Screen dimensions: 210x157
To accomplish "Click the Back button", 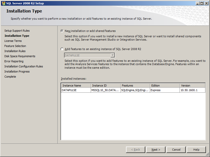I will click(x=135, y=150).
